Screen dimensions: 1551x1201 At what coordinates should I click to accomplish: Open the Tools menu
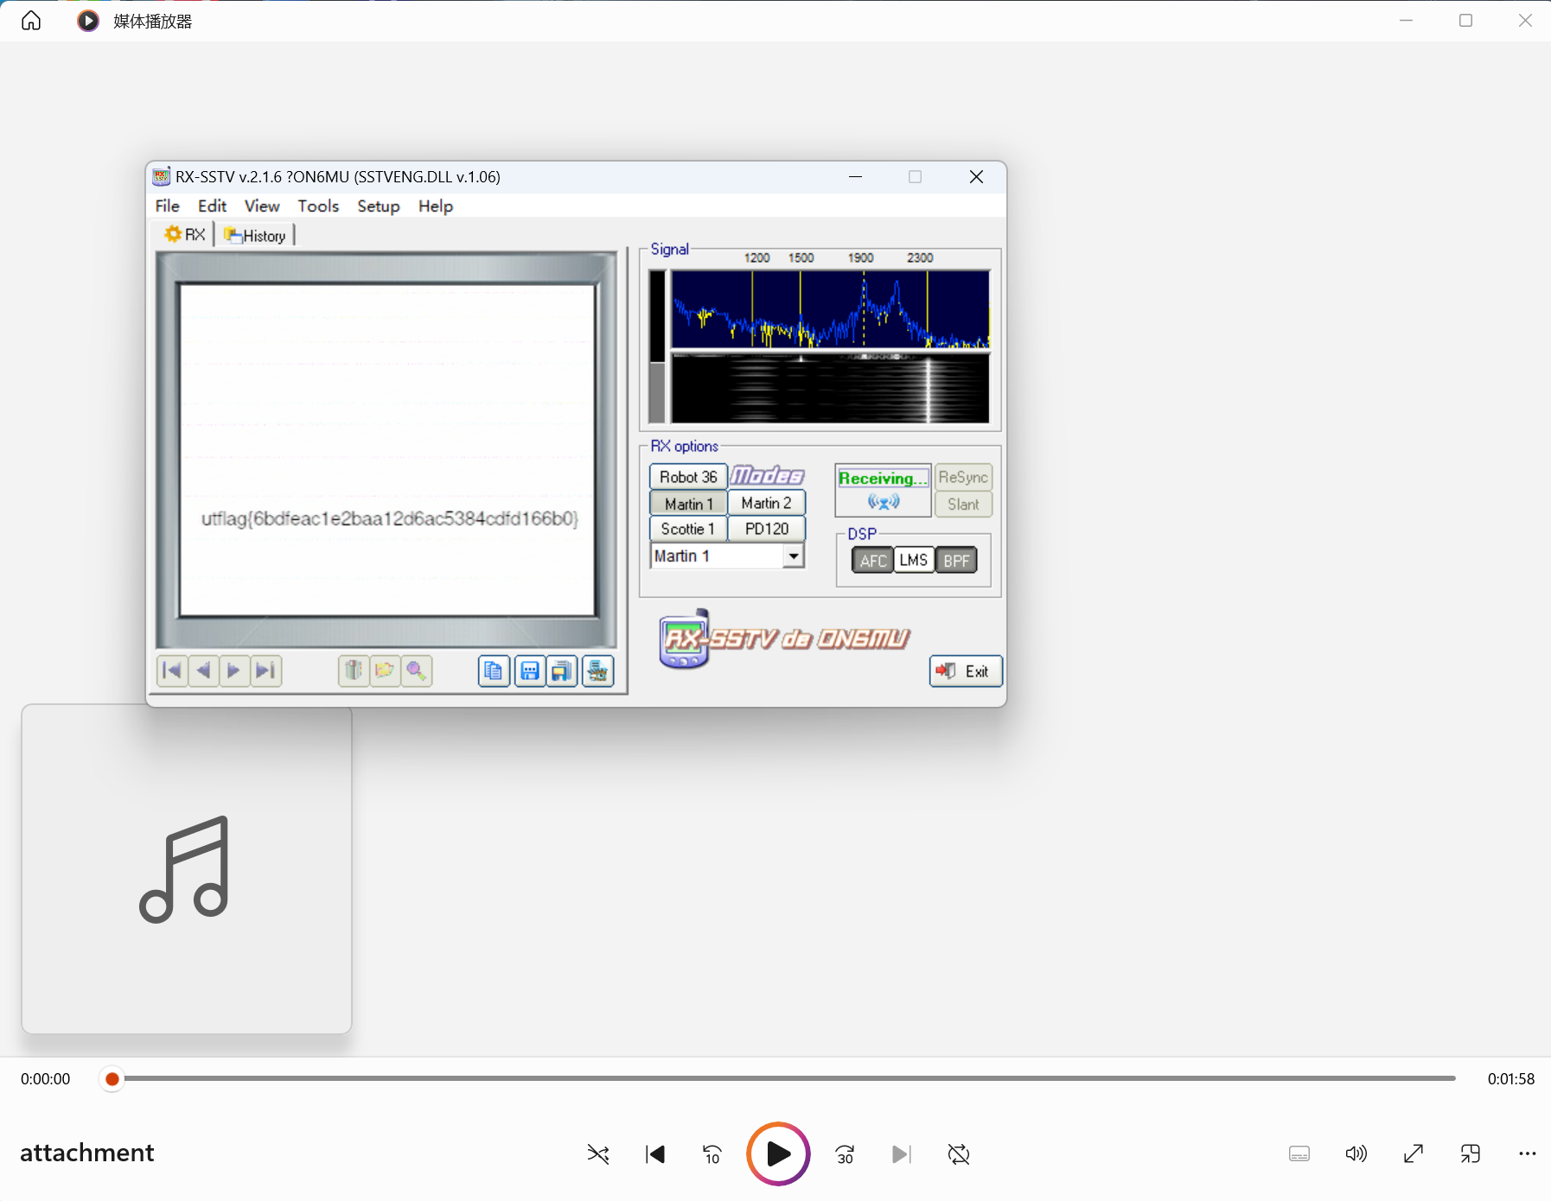pyautogui.click(x=318, y=206)
